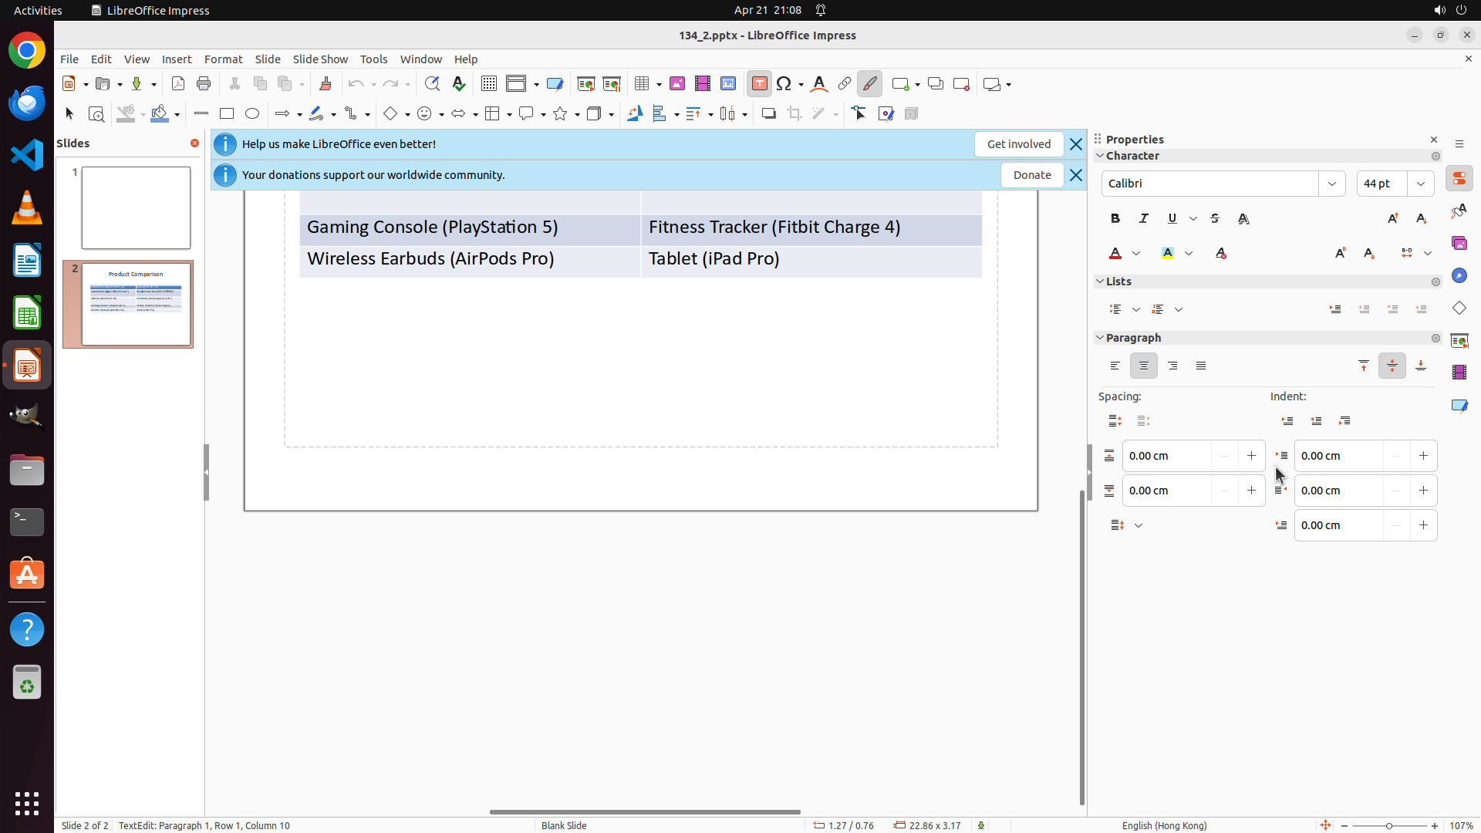Screen dimensions: 1481x833
Task: Enable right paragraph alignment
Action: pos(1172,366)
